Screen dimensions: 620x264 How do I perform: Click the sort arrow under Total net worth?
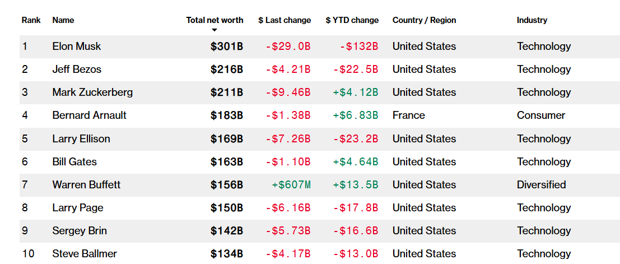tap(214, 30)
